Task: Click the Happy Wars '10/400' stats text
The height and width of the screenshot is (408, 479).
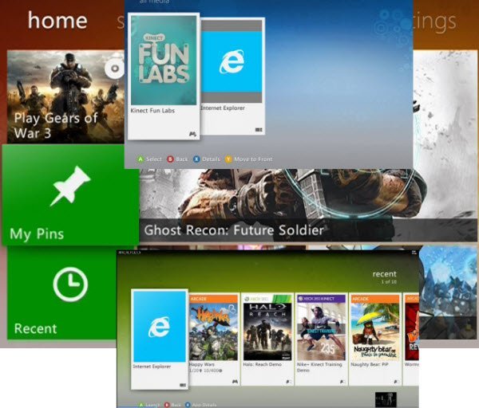Action: click(x=213, y=371)
